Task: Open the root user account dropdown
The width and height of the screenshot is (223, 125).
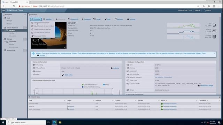Action: [x=185, y=10]
